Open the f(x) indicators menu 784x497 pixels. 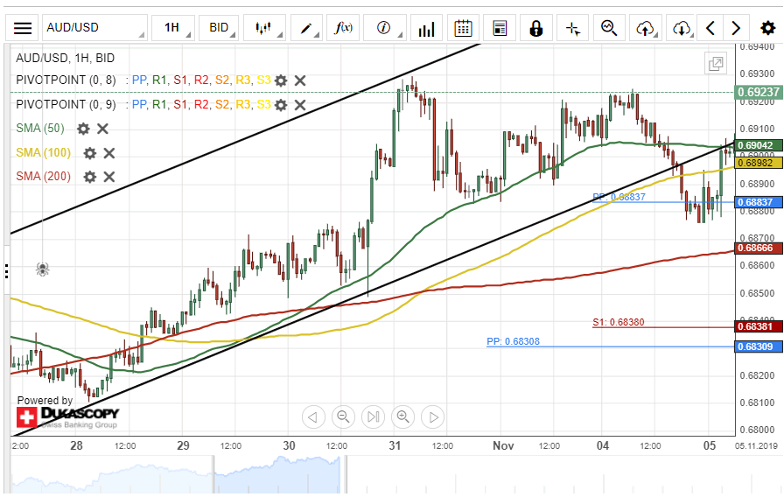click(x=344, y=28)
